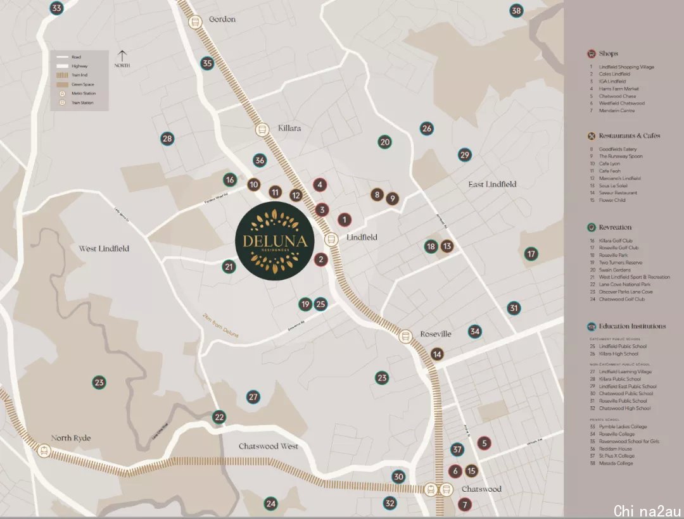Click the Roseville train station icon
Screen dimensions: 684x519
coord(405,336)
